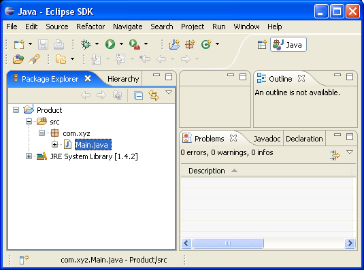Click the Save toolbar icon
Screen dimensions: 364x270
click(43, 44)
